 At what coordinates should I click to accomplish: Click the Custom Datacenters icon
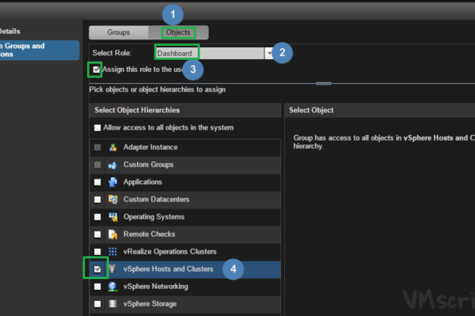pyautogui.click(x=113, y=200)
